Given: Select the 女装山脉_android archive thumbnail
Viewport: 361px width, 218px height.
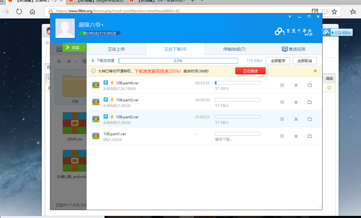Looking at the screenshot, I should pyautogui.click(x=75, y=161).
